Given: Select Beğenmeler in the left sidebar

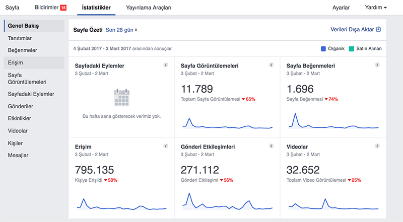Looking at the screenshot, I should [x=22, y=50].
